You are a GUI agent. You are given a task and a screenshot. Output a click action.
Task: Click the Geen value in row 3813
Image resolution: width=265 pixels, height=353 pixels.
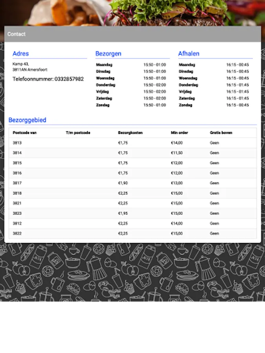(214, 143)
